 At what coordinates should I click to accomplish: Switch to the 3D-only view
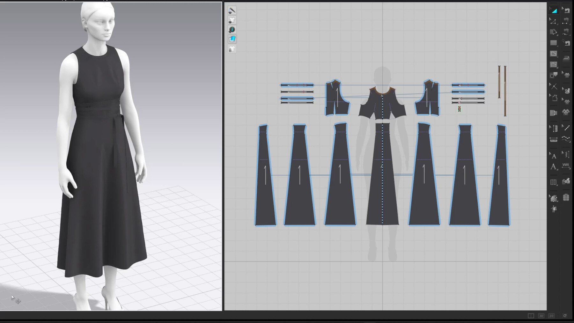pyautogui.click(x=541, y=316)
